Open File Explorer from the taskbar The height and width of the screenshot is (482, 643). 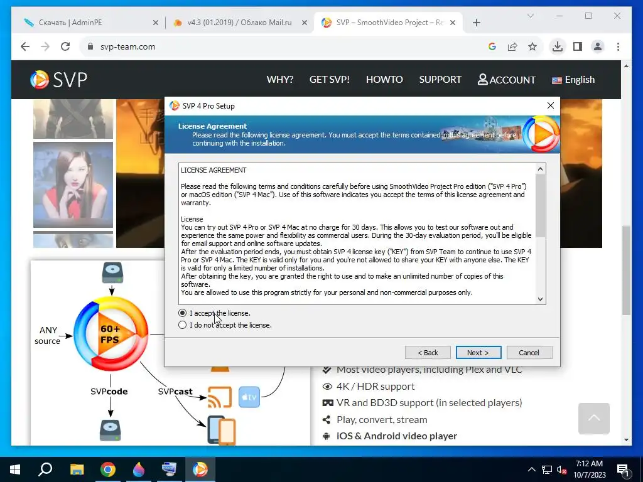click(77, 469)
